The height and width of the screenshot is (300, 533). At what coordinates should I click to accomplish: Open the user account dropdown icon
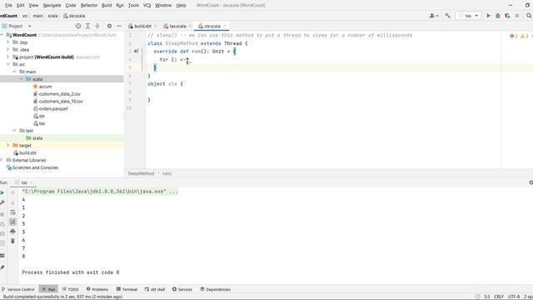433,16
